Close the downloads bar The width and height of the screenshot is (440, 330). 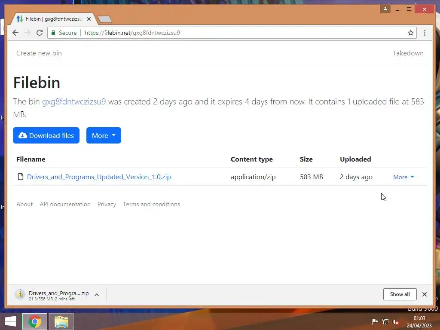[424, 294]
